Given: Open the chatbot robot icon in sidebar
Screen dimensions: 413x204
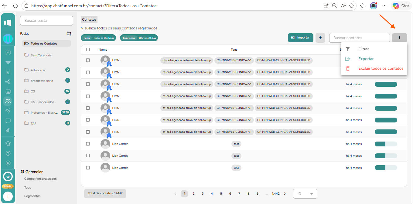Looking at the screenshot, I should (8, 91).
